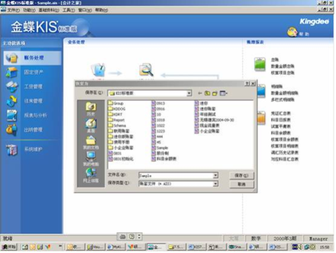Image resolution: width=336 pixels, height=253 pixels.
Task: Select 桌面 (Desktop) place in dialog sidebar
Action: click(x=91, y=126)
